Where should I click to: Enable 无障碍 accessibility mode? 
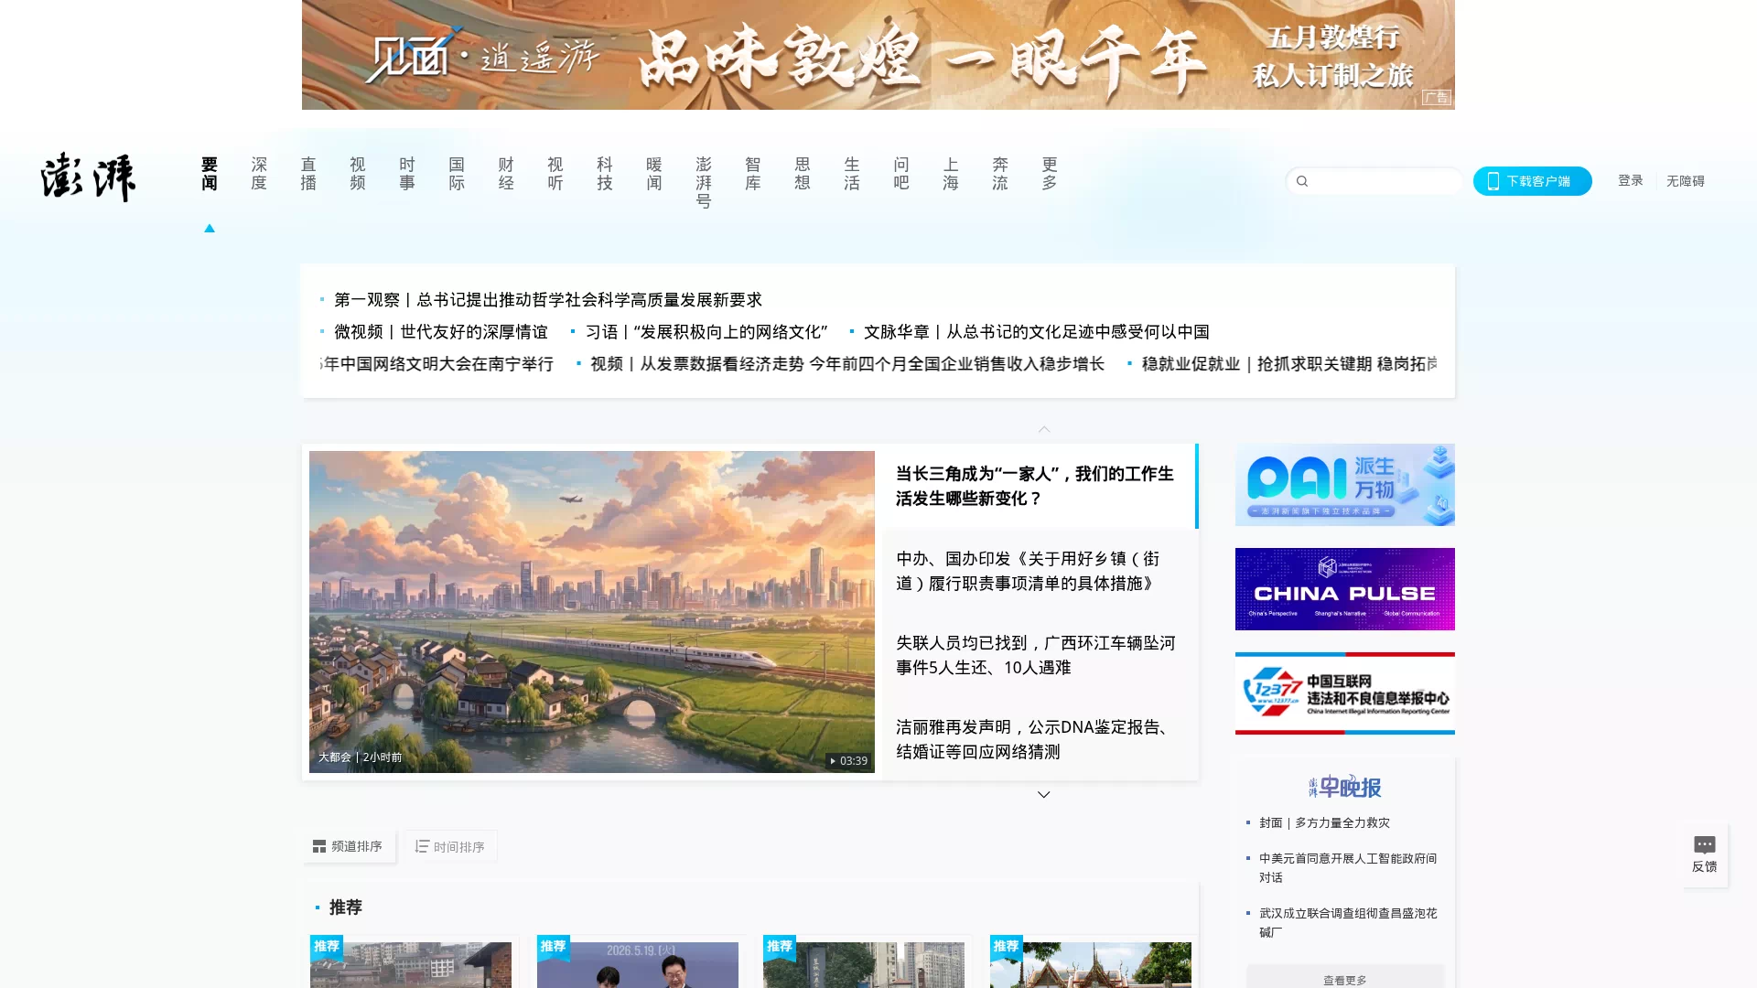pos(1685,181)
